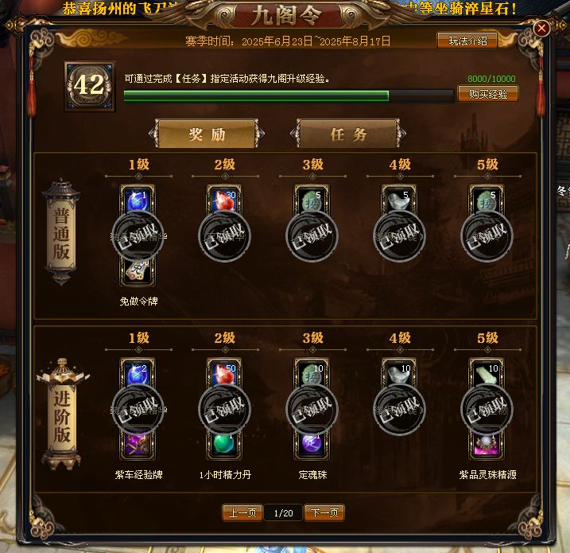Select the 定魂珠 purple orb icon
The image size is (570, 553).
pyautogui.click(x=312, y=444)
